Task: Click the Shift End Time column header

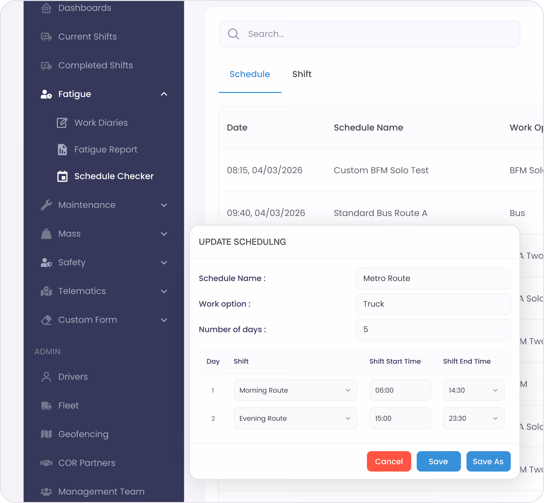Action: click(x=467, y=362)
